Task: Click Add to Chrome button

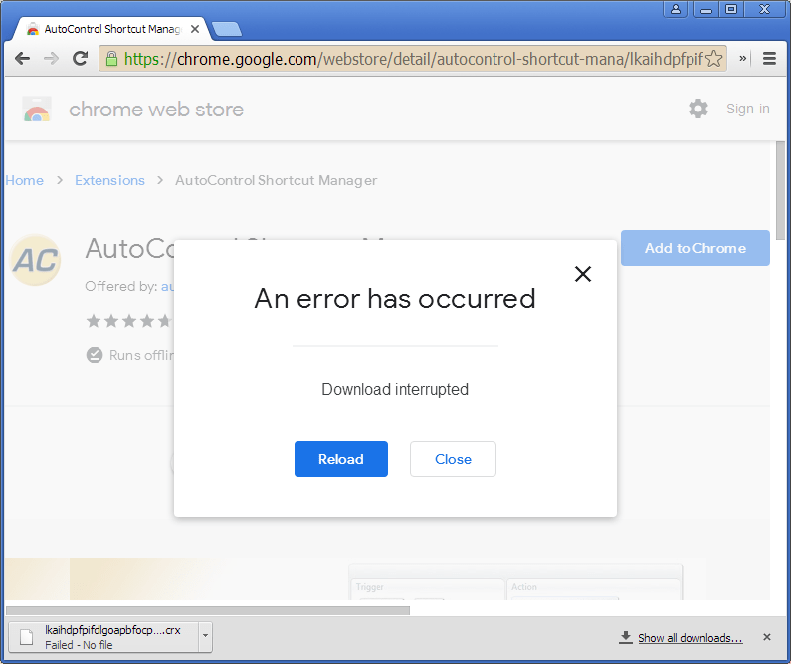Action: pos(695,248)
